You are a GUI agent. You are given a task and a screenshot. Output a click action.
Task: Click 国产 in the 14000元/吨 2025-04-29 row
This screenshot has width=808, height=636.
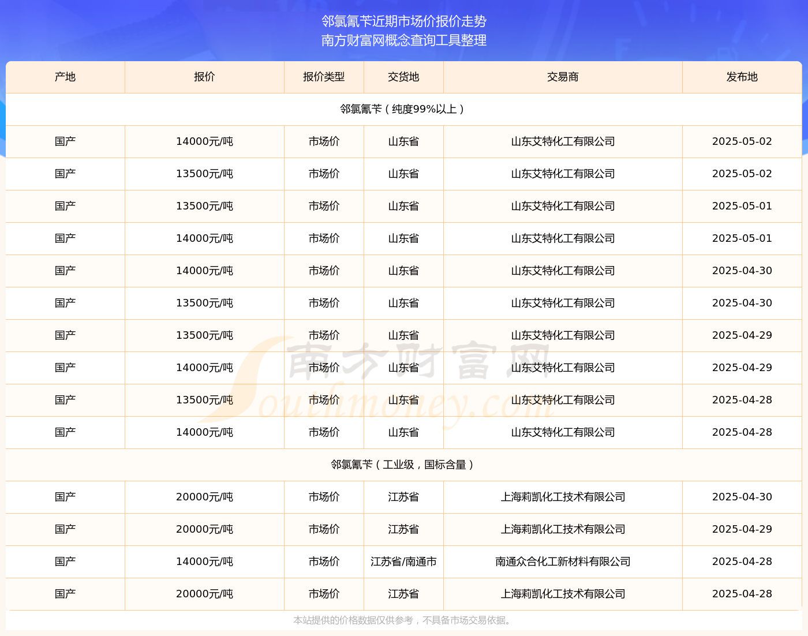point(65,368)
